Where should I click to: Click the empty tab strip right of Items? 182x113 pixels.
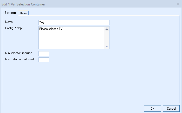coord(104,13)
